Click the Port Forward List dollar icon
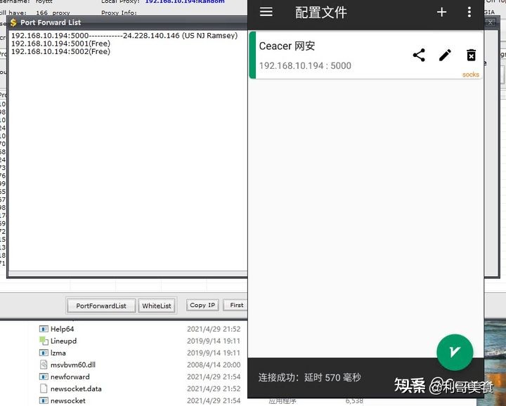The width and height of the screenshot is (506, 406). [13, 22]
